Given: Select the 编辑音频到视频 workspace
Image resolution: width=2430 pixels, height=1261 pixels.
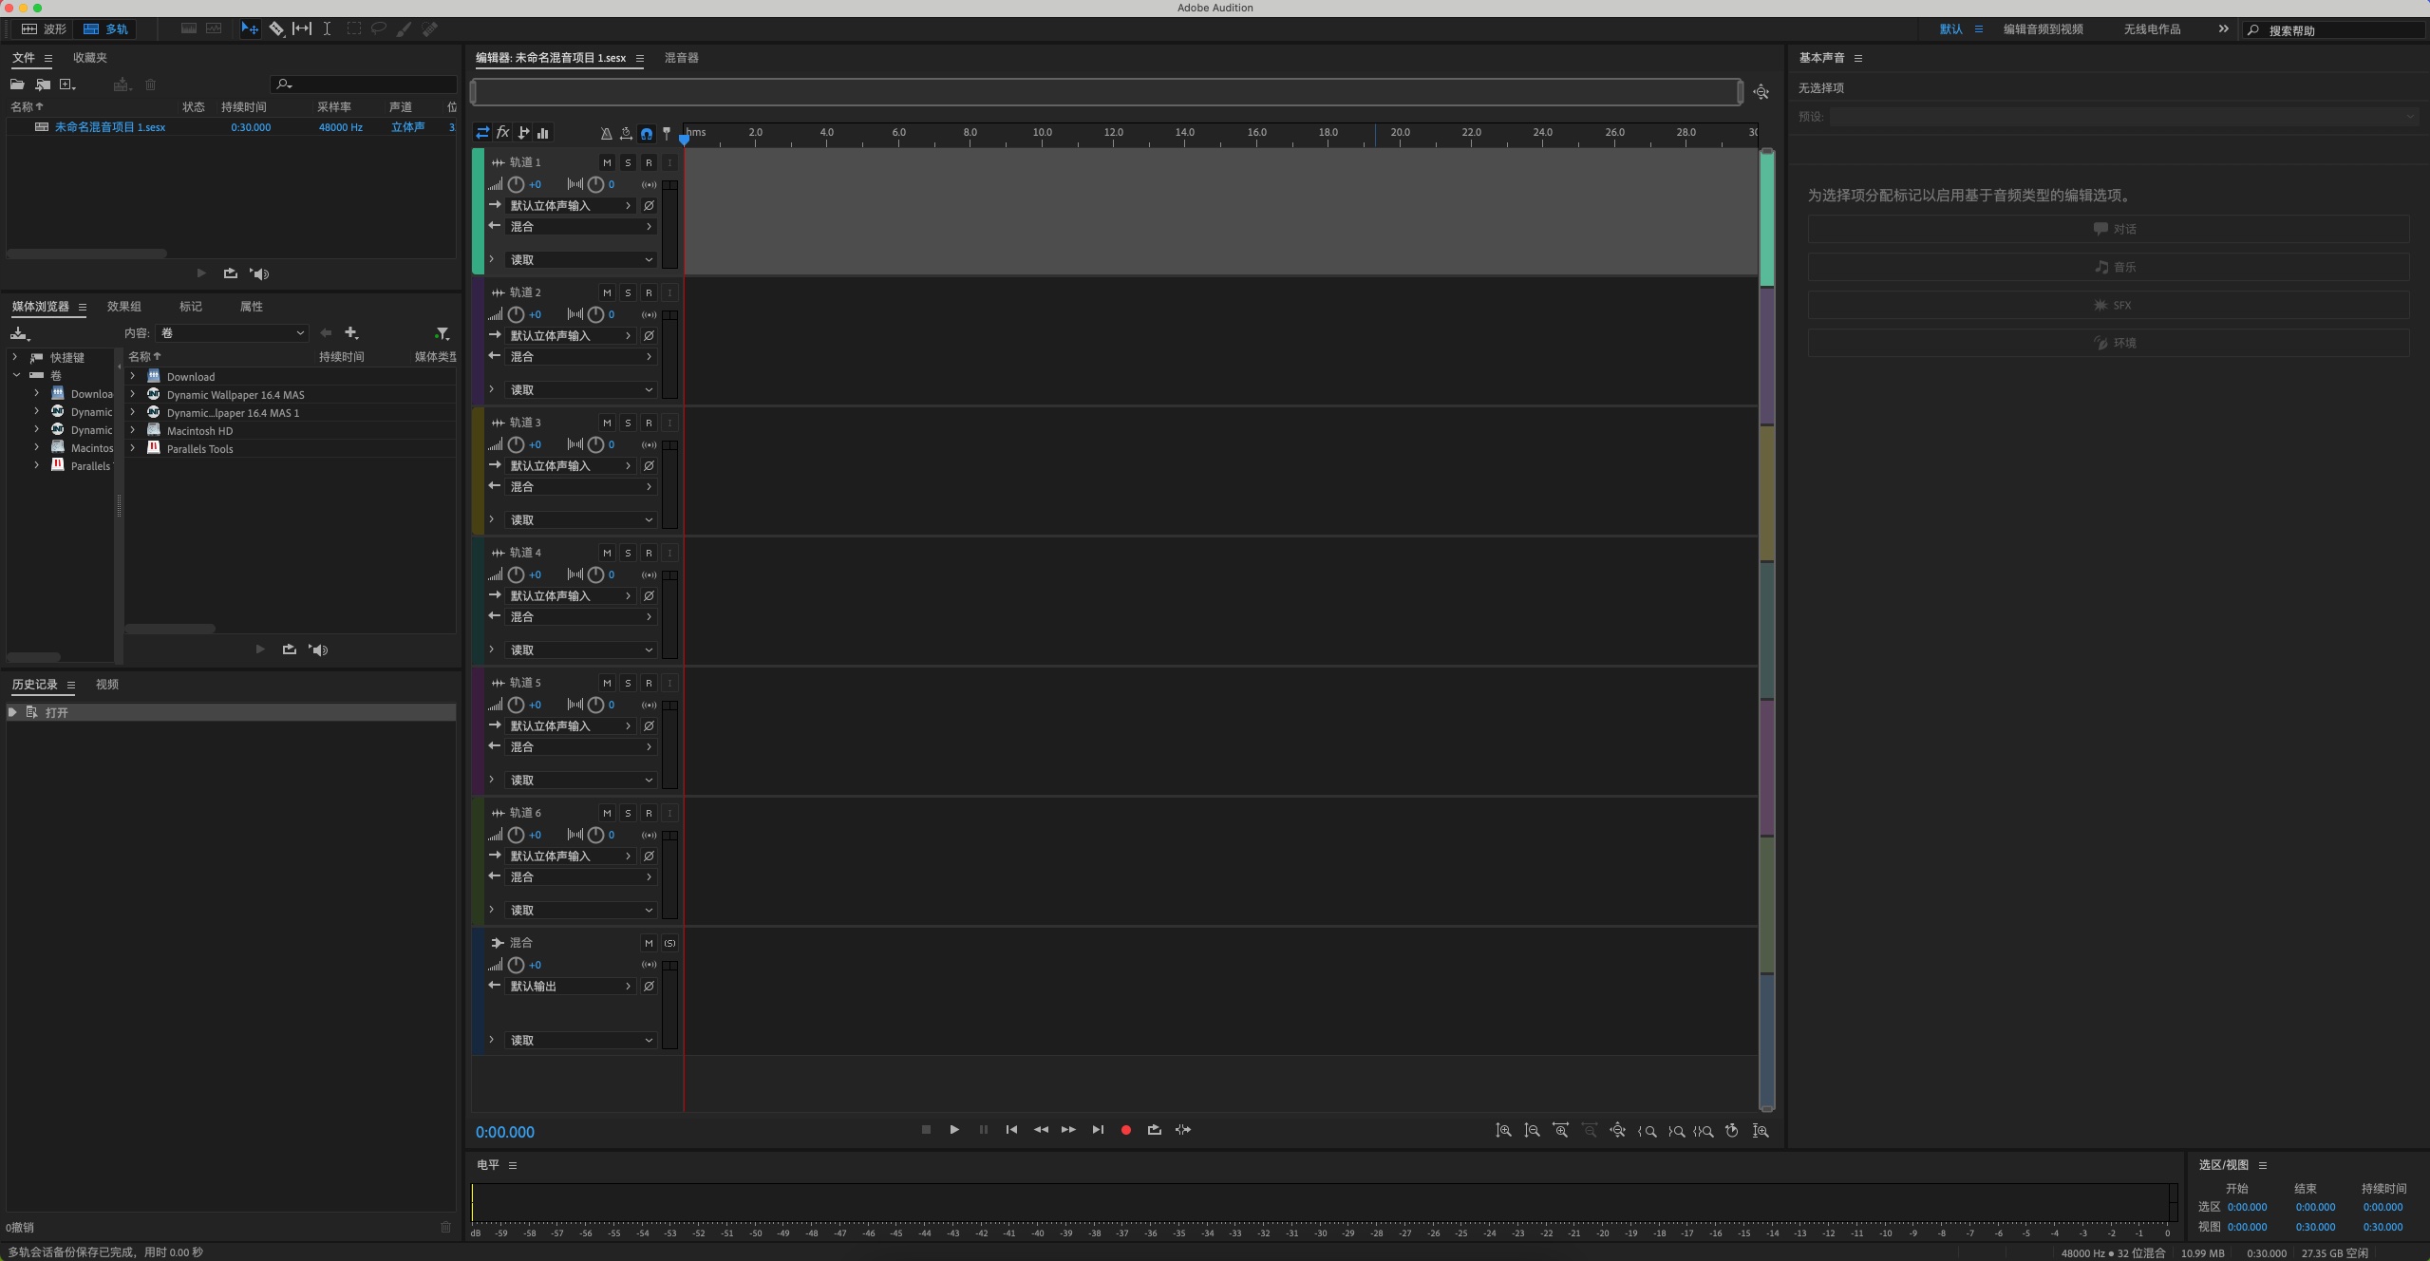Looking at the screenshot, I should 2043,29.
